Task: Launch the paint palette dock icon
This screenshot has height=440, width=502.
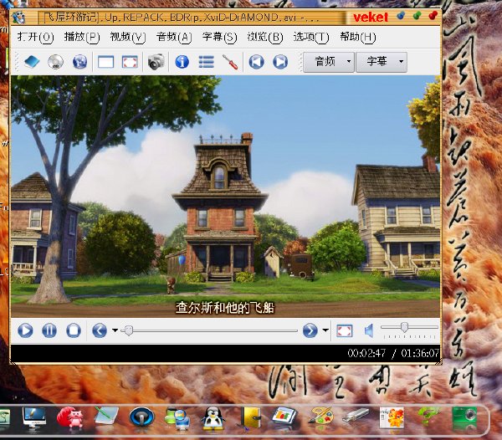Action: point(320,417)
